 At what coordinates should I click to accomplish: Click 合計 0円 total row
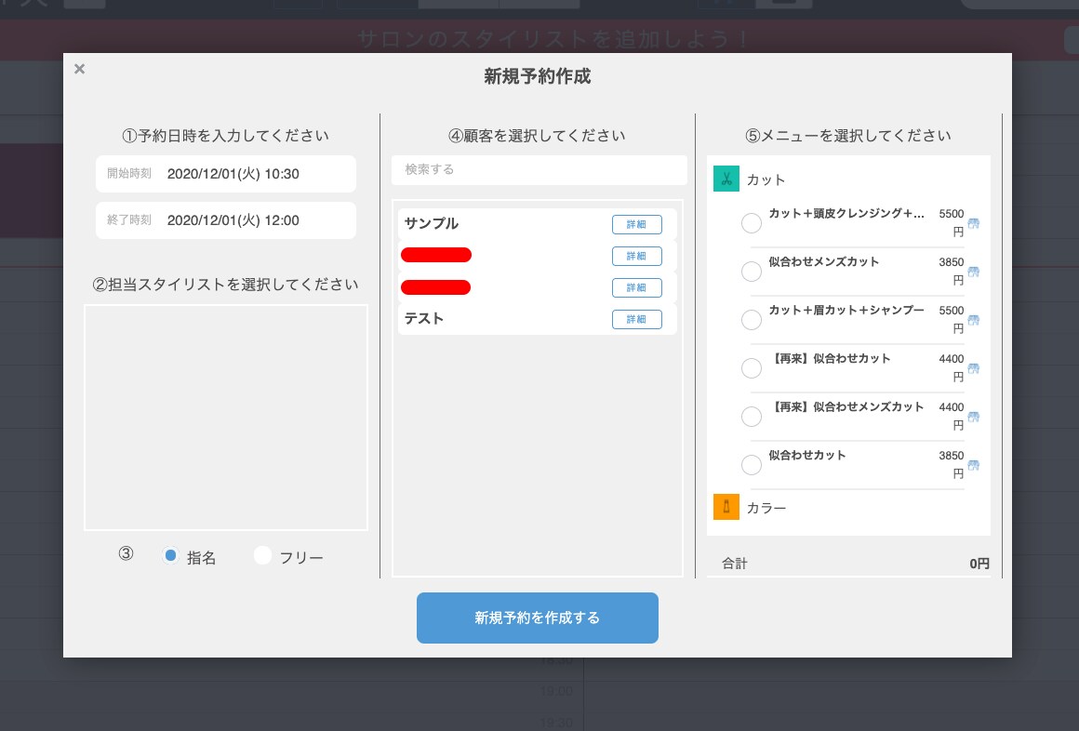click(x=855, y=563)
